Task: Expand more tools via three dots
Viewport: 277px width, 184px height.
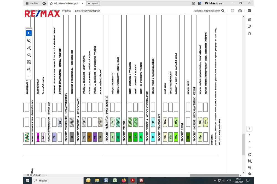Action: (29, 76)
